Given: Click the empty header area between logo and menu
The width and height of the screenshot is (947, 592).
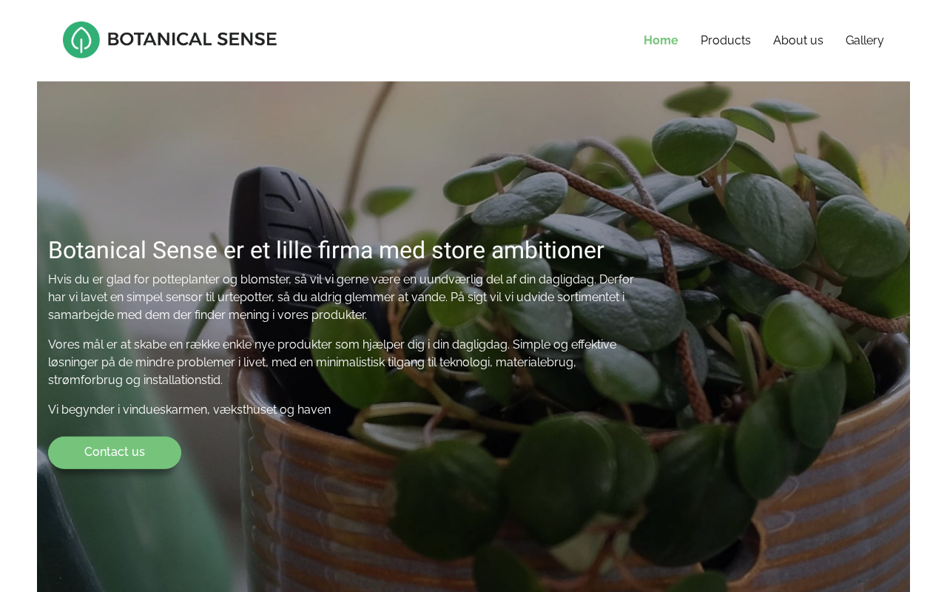Looking at the screenshot, I should click(459, 41).
